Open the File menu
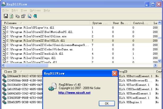Screen dimensions: 163x109 point(6,10)
